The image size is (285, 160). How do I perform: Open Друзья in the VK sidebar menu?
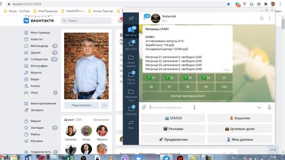click(x=33, y=52)
